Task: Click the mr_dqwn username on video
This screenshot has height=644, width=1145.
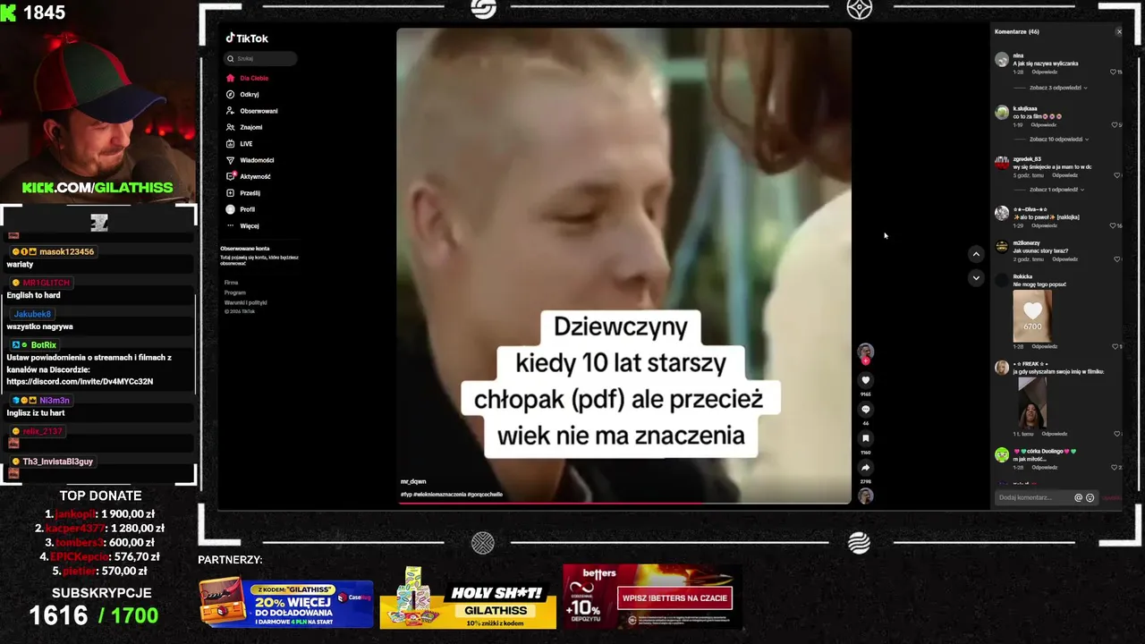Action: point(413,481)
